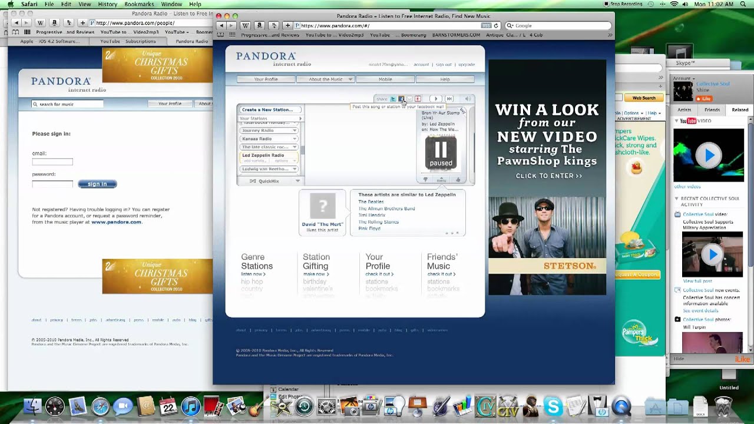This screenshot has width=754, height=424.
Task: Switch to Friends tab in iLike panel
Action: point(712,110)
